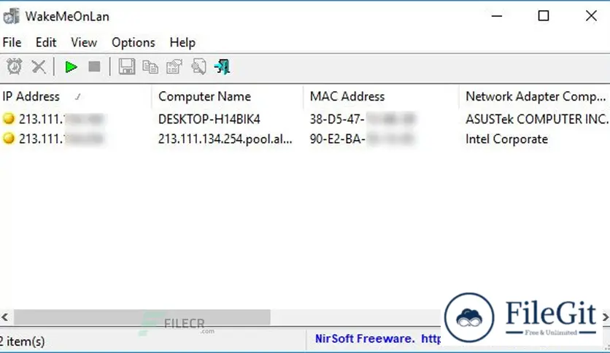Sort by the IP Address column header
This screenshot has height=353, width=610.
point(75,96)
